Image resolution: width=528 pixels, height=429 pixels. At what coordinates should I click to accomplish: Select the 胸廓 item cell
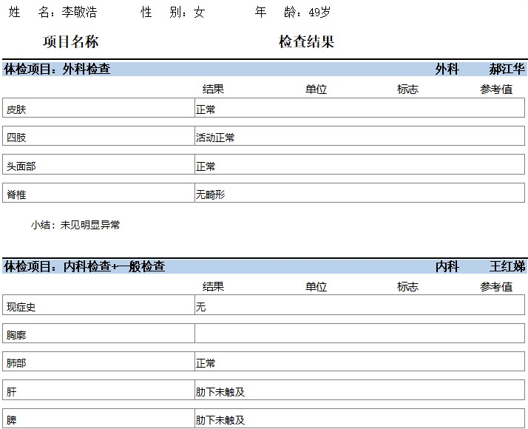point(98,334)
